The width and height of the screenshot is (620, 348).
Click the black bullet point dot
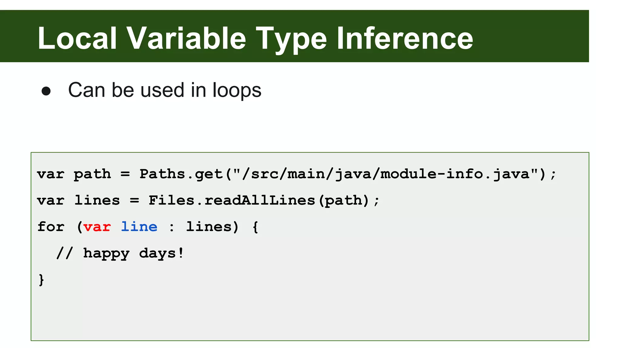coord(46,91)
